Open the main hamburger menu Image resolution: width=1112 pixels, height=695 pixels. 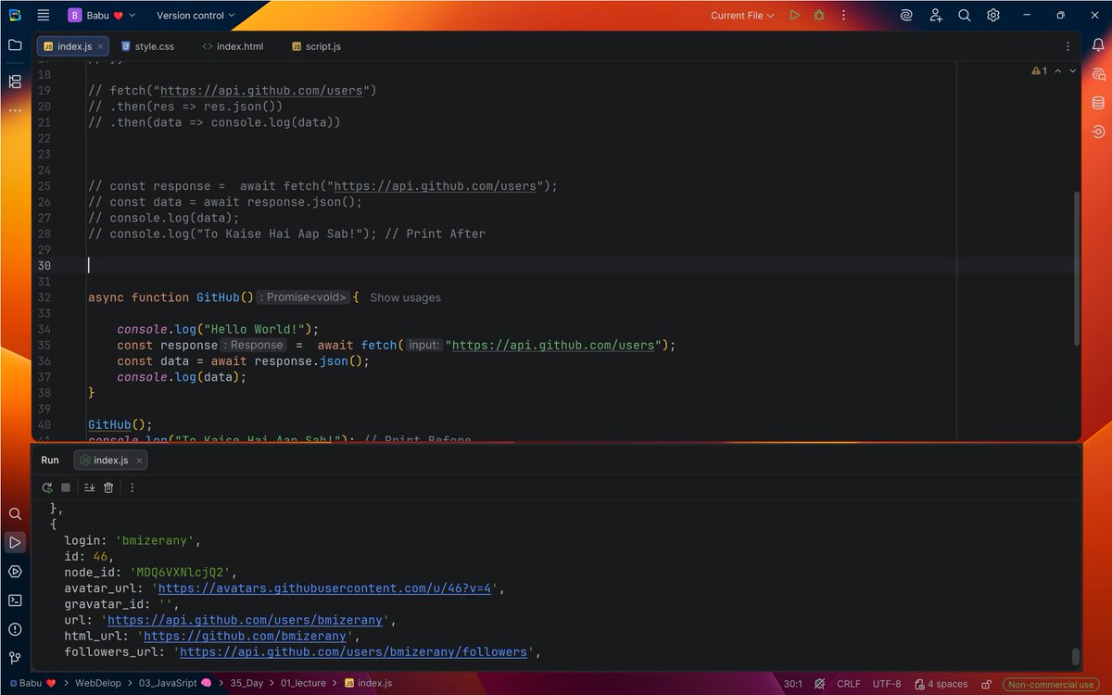pyautogui.click(x=44, y=15)
